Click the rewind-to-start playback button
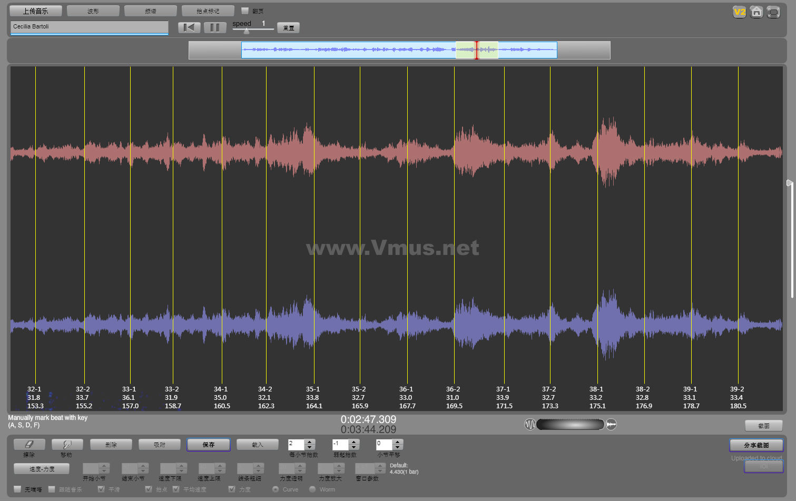 [x=189, y=27]
